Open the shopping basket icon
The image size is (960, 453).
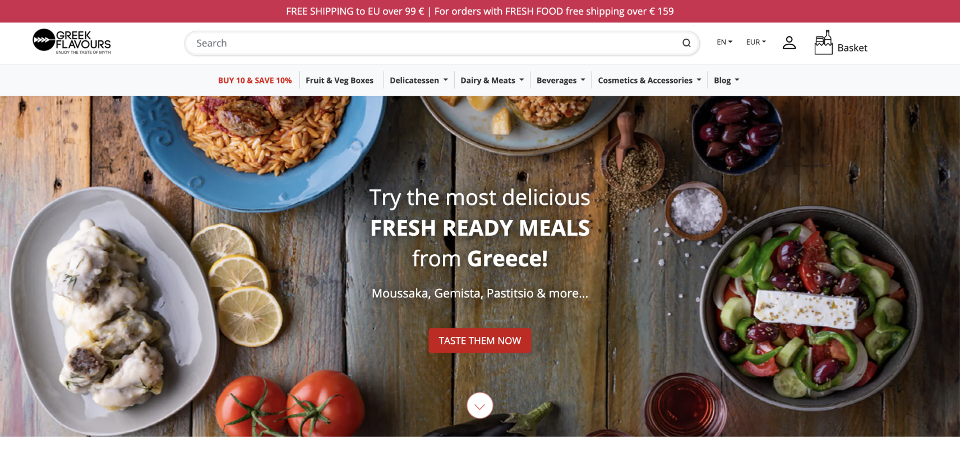pos(823,43)
